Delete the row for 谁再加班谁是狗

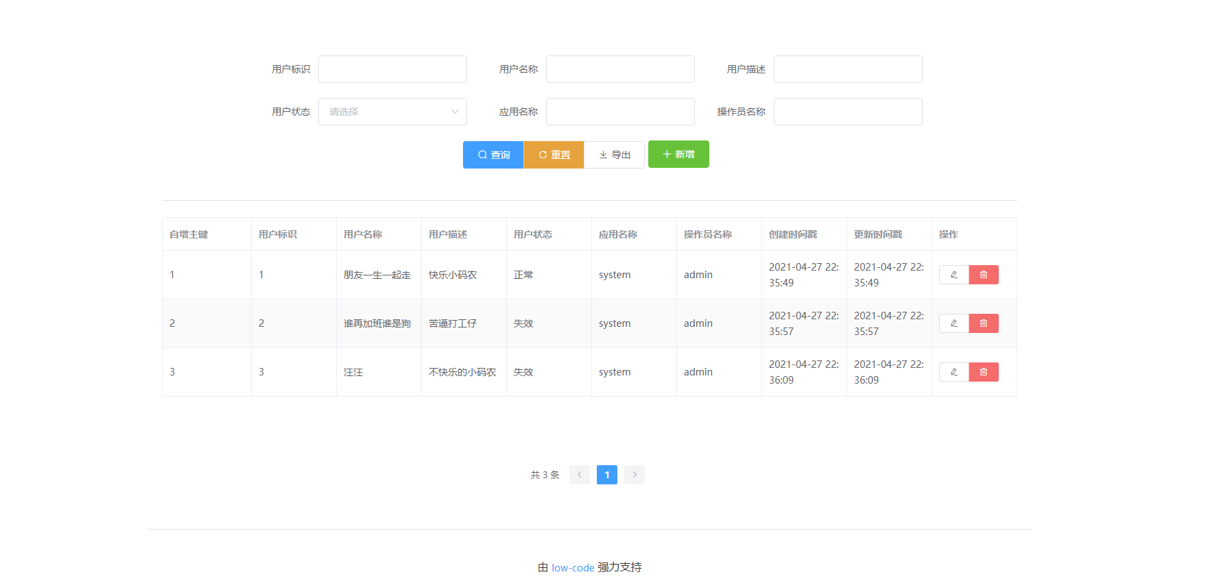tap(984, 323)
